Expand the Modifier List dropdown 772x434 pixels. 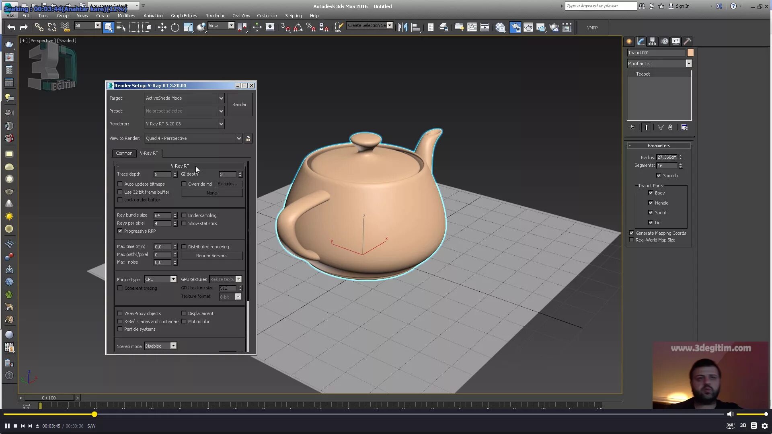pyautogui.click(x=688, y=63)
